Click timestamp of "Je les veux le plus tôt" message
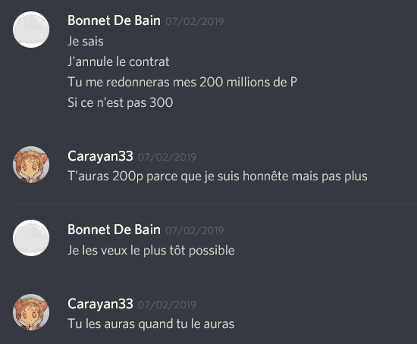Screen dimensions: 417x344 click(x=194, y=231)
